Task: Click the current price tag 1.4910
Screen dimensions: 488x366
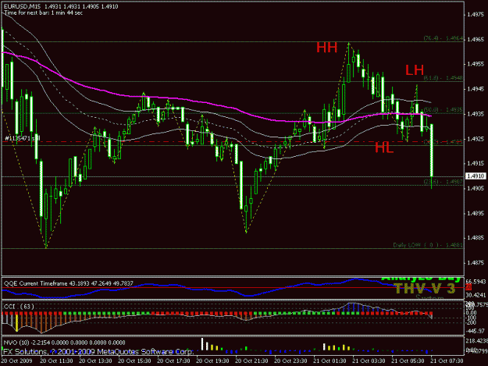Action: click(476, 176)
